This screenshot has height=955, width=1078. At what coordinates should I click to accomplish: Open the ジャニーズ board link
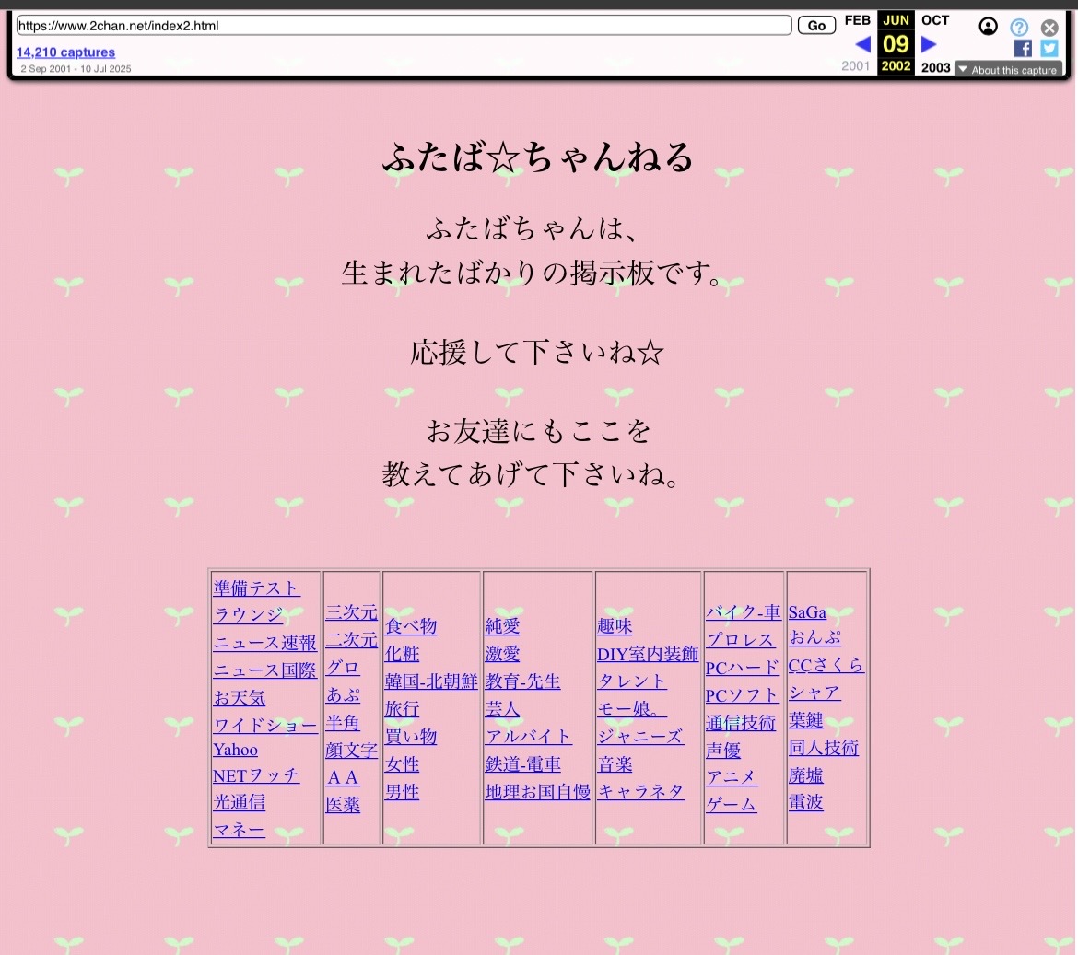pos(640,737)
